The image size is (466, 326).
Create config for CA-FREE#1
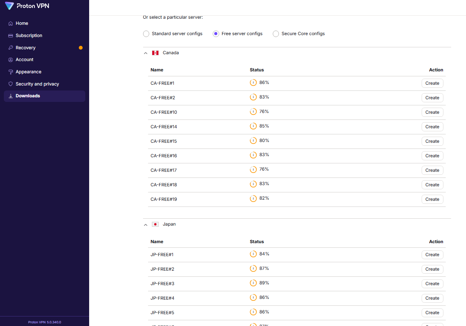432,83
